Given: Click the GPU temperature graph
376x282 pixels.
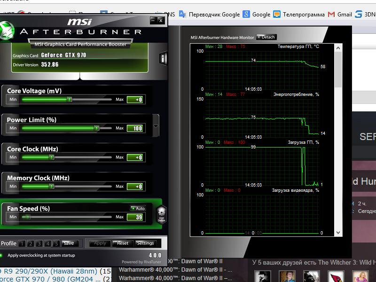Looking at the screenshot, I should (x=262, y=70).
